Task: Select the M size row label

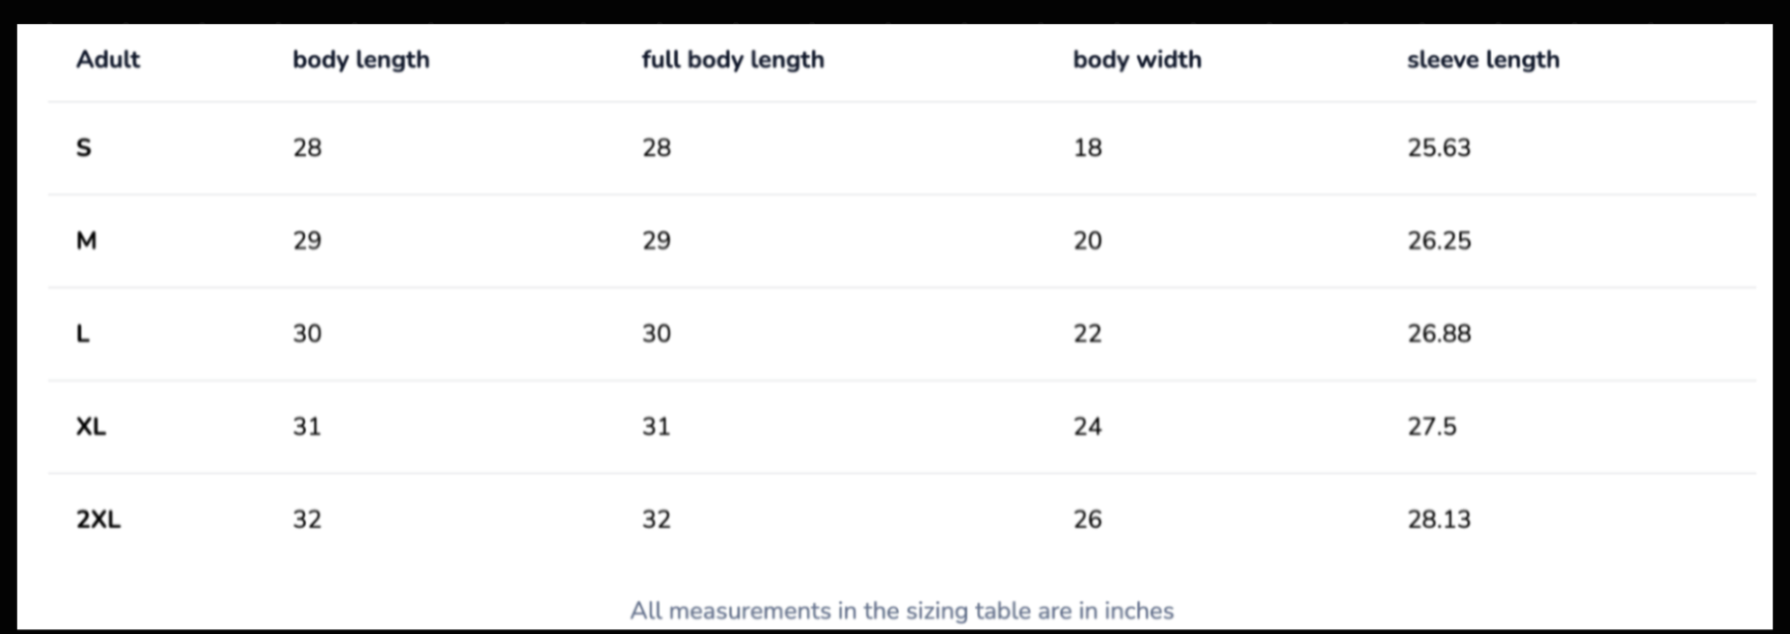Action: [87, 241]
